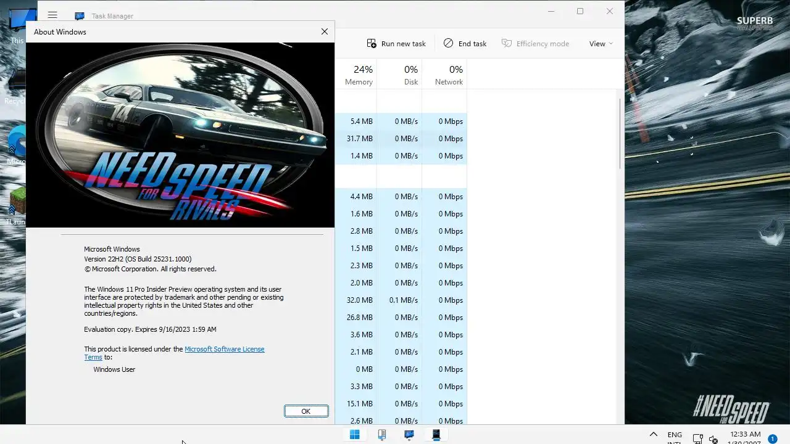790x444 pixels.
Task: Open the Task Manager hamburger navigation menu
Action: (x=52, y=15)
